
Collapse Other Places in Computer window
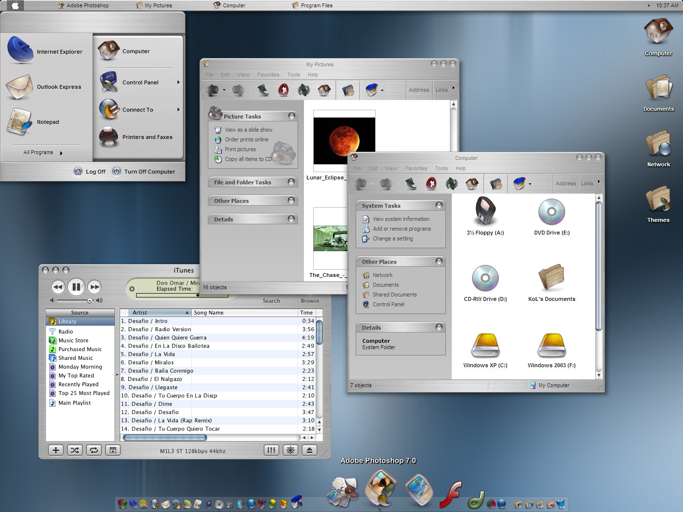pos(439,261)
